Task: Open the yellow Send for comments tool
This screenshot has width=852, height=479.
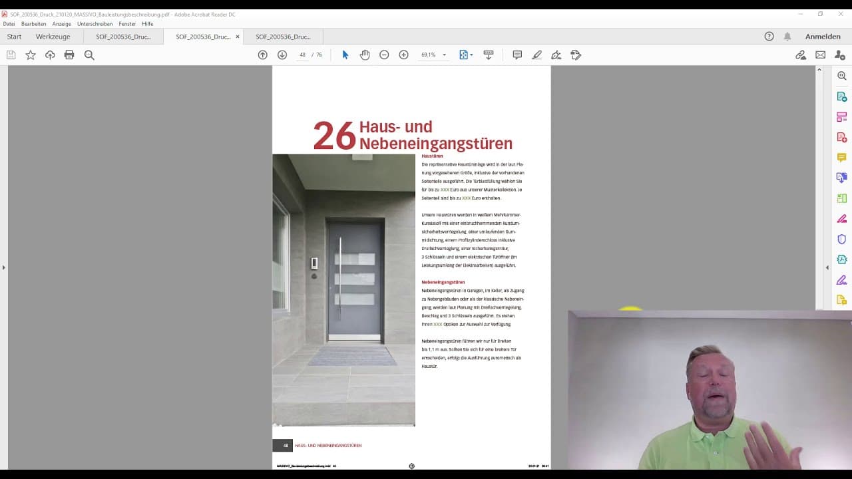Action: (842, 300)
